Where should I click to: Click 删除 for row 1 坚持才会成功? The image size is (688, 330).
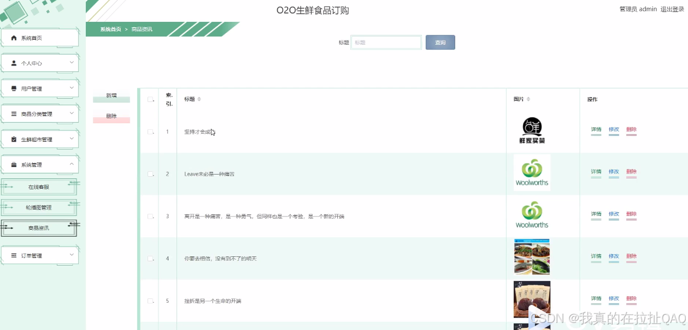click(631, 130)
